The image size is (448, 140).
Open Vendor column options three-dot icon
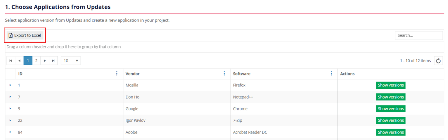[224, 73]
